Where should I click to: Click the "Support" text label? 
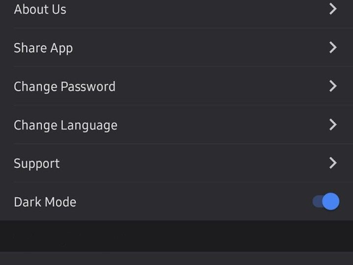coord(37,163)
